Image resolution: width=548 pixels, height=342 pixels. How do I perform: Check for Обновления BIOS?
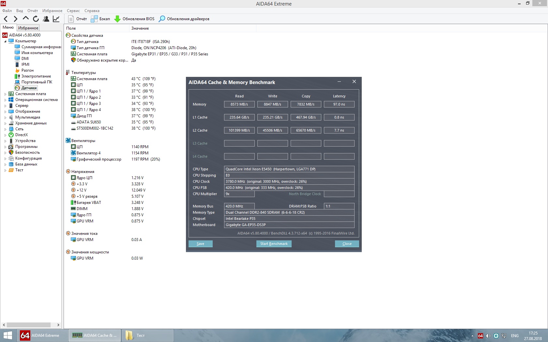click(134, 19)
